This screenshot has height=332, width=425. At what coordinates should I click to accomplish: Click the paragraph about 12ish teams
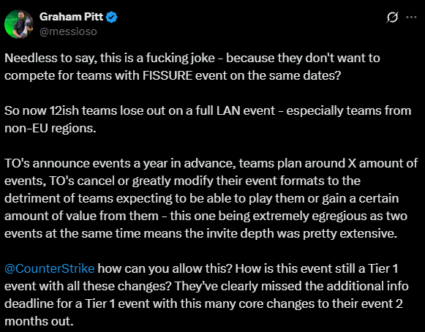(208, 119)
